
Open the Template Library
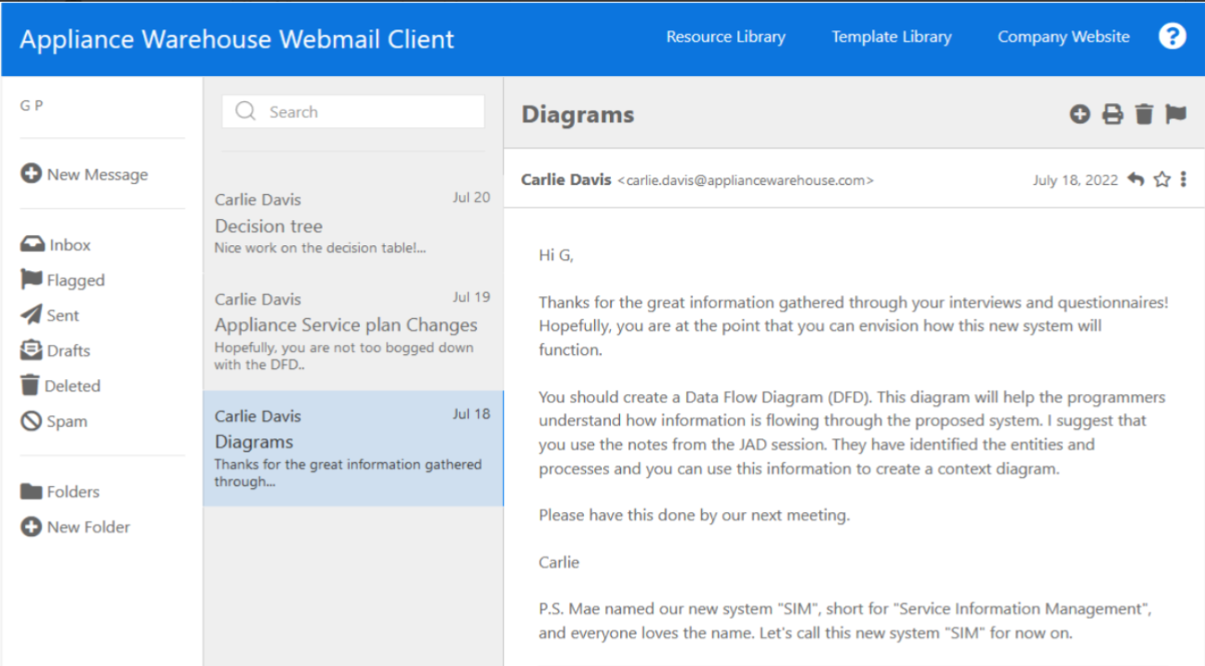click(x=890, y=37)
